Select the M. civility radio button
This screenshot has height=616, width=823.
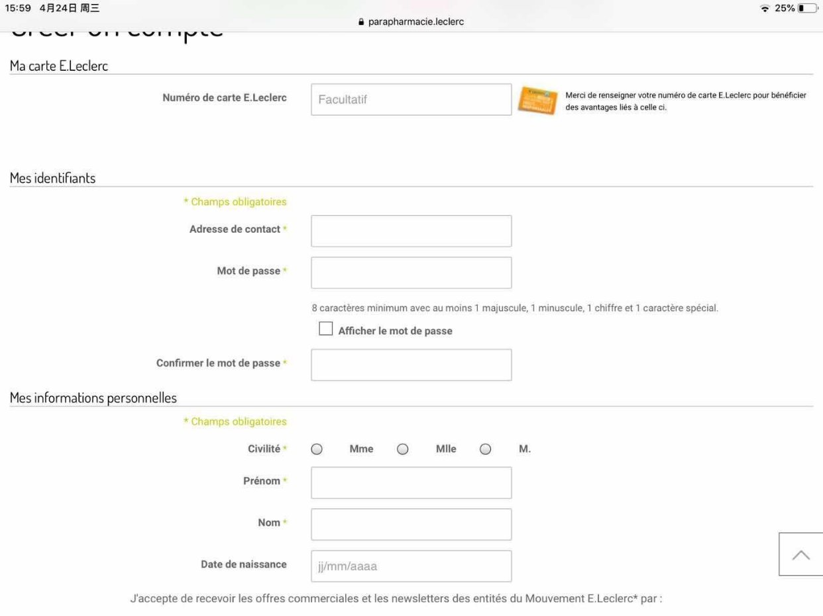pyautogui.click(x=485, y=449)
